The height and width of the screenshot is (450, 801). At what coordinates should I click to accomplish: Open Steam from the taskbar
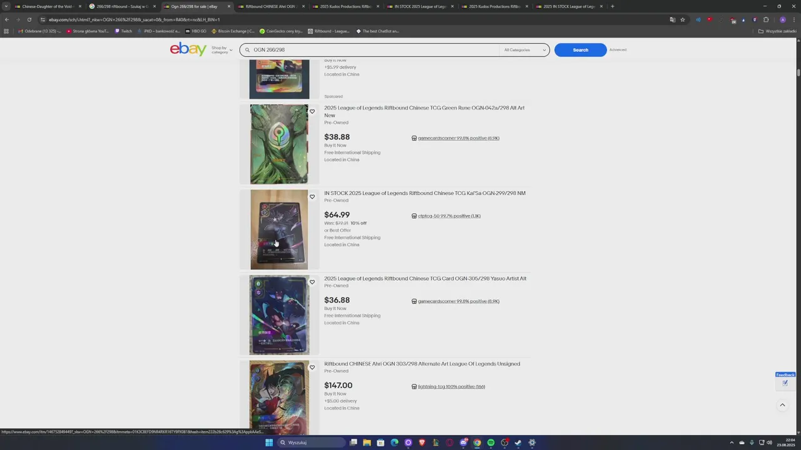518,442
